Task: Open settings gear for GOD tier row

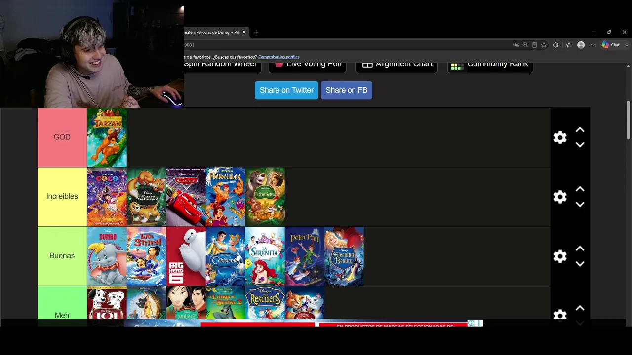Action: pos(560,138)
